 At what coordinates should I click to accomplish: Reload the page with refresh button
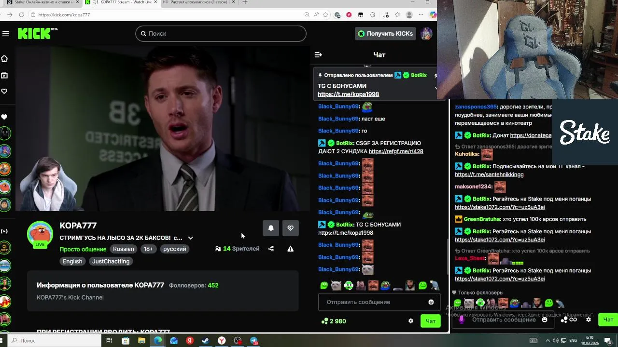[22, 15]
